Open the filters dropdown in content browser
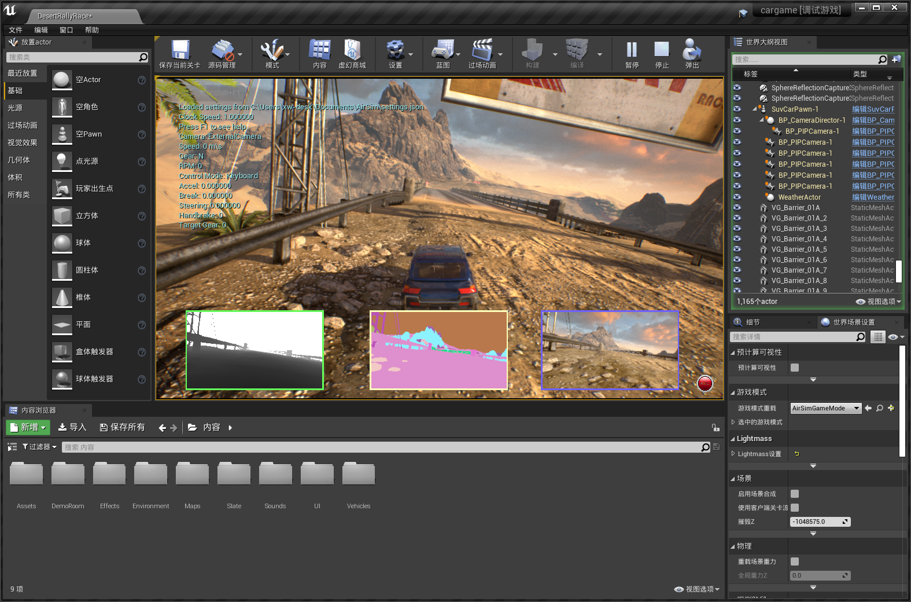The height and width of the screenshot is (602, 911). (x=40, y=447)
